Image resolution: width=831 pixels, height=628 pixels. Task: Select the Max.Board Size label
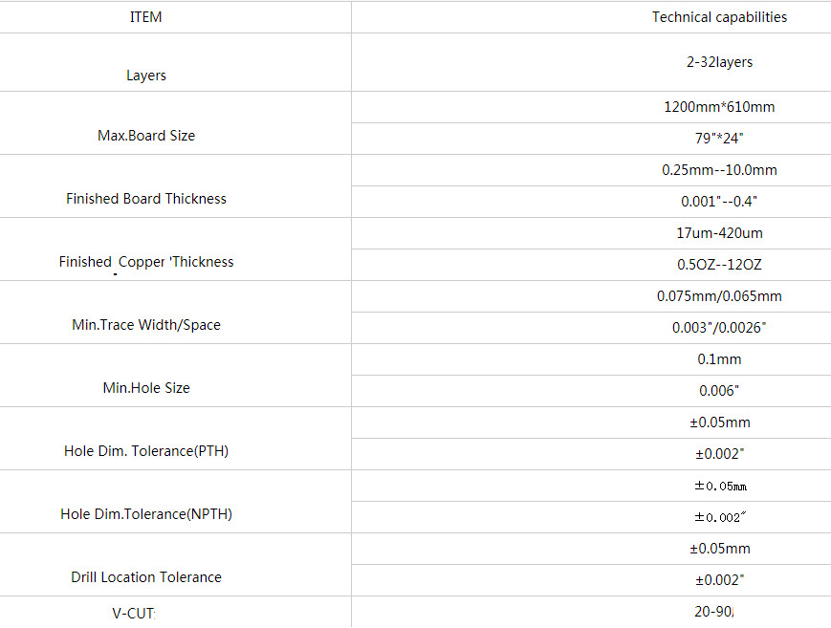click(145, 136)
